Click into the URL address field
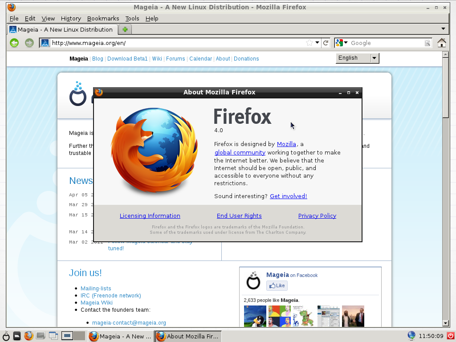This screenshot has height=342, width=456. click(177, 43)
